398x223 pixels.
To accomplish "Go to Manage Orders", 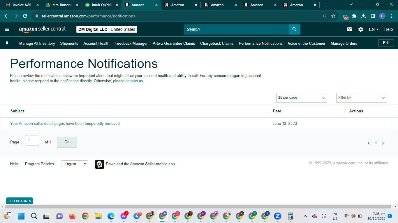I will click(344, 43).
